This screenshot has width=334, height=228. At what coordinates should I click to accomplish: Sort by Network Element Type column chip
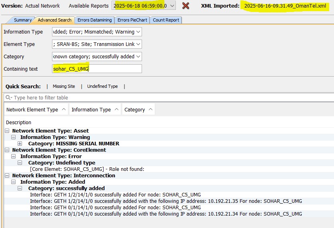pos(36,109)
